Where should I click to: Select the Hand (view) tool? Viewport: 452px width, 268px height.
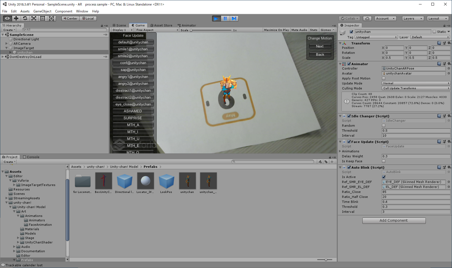(7, 18)
